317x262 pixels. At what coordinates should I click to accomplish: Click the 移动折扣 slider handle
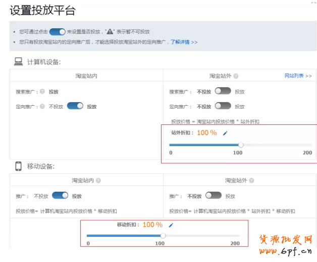coord(163,235)
